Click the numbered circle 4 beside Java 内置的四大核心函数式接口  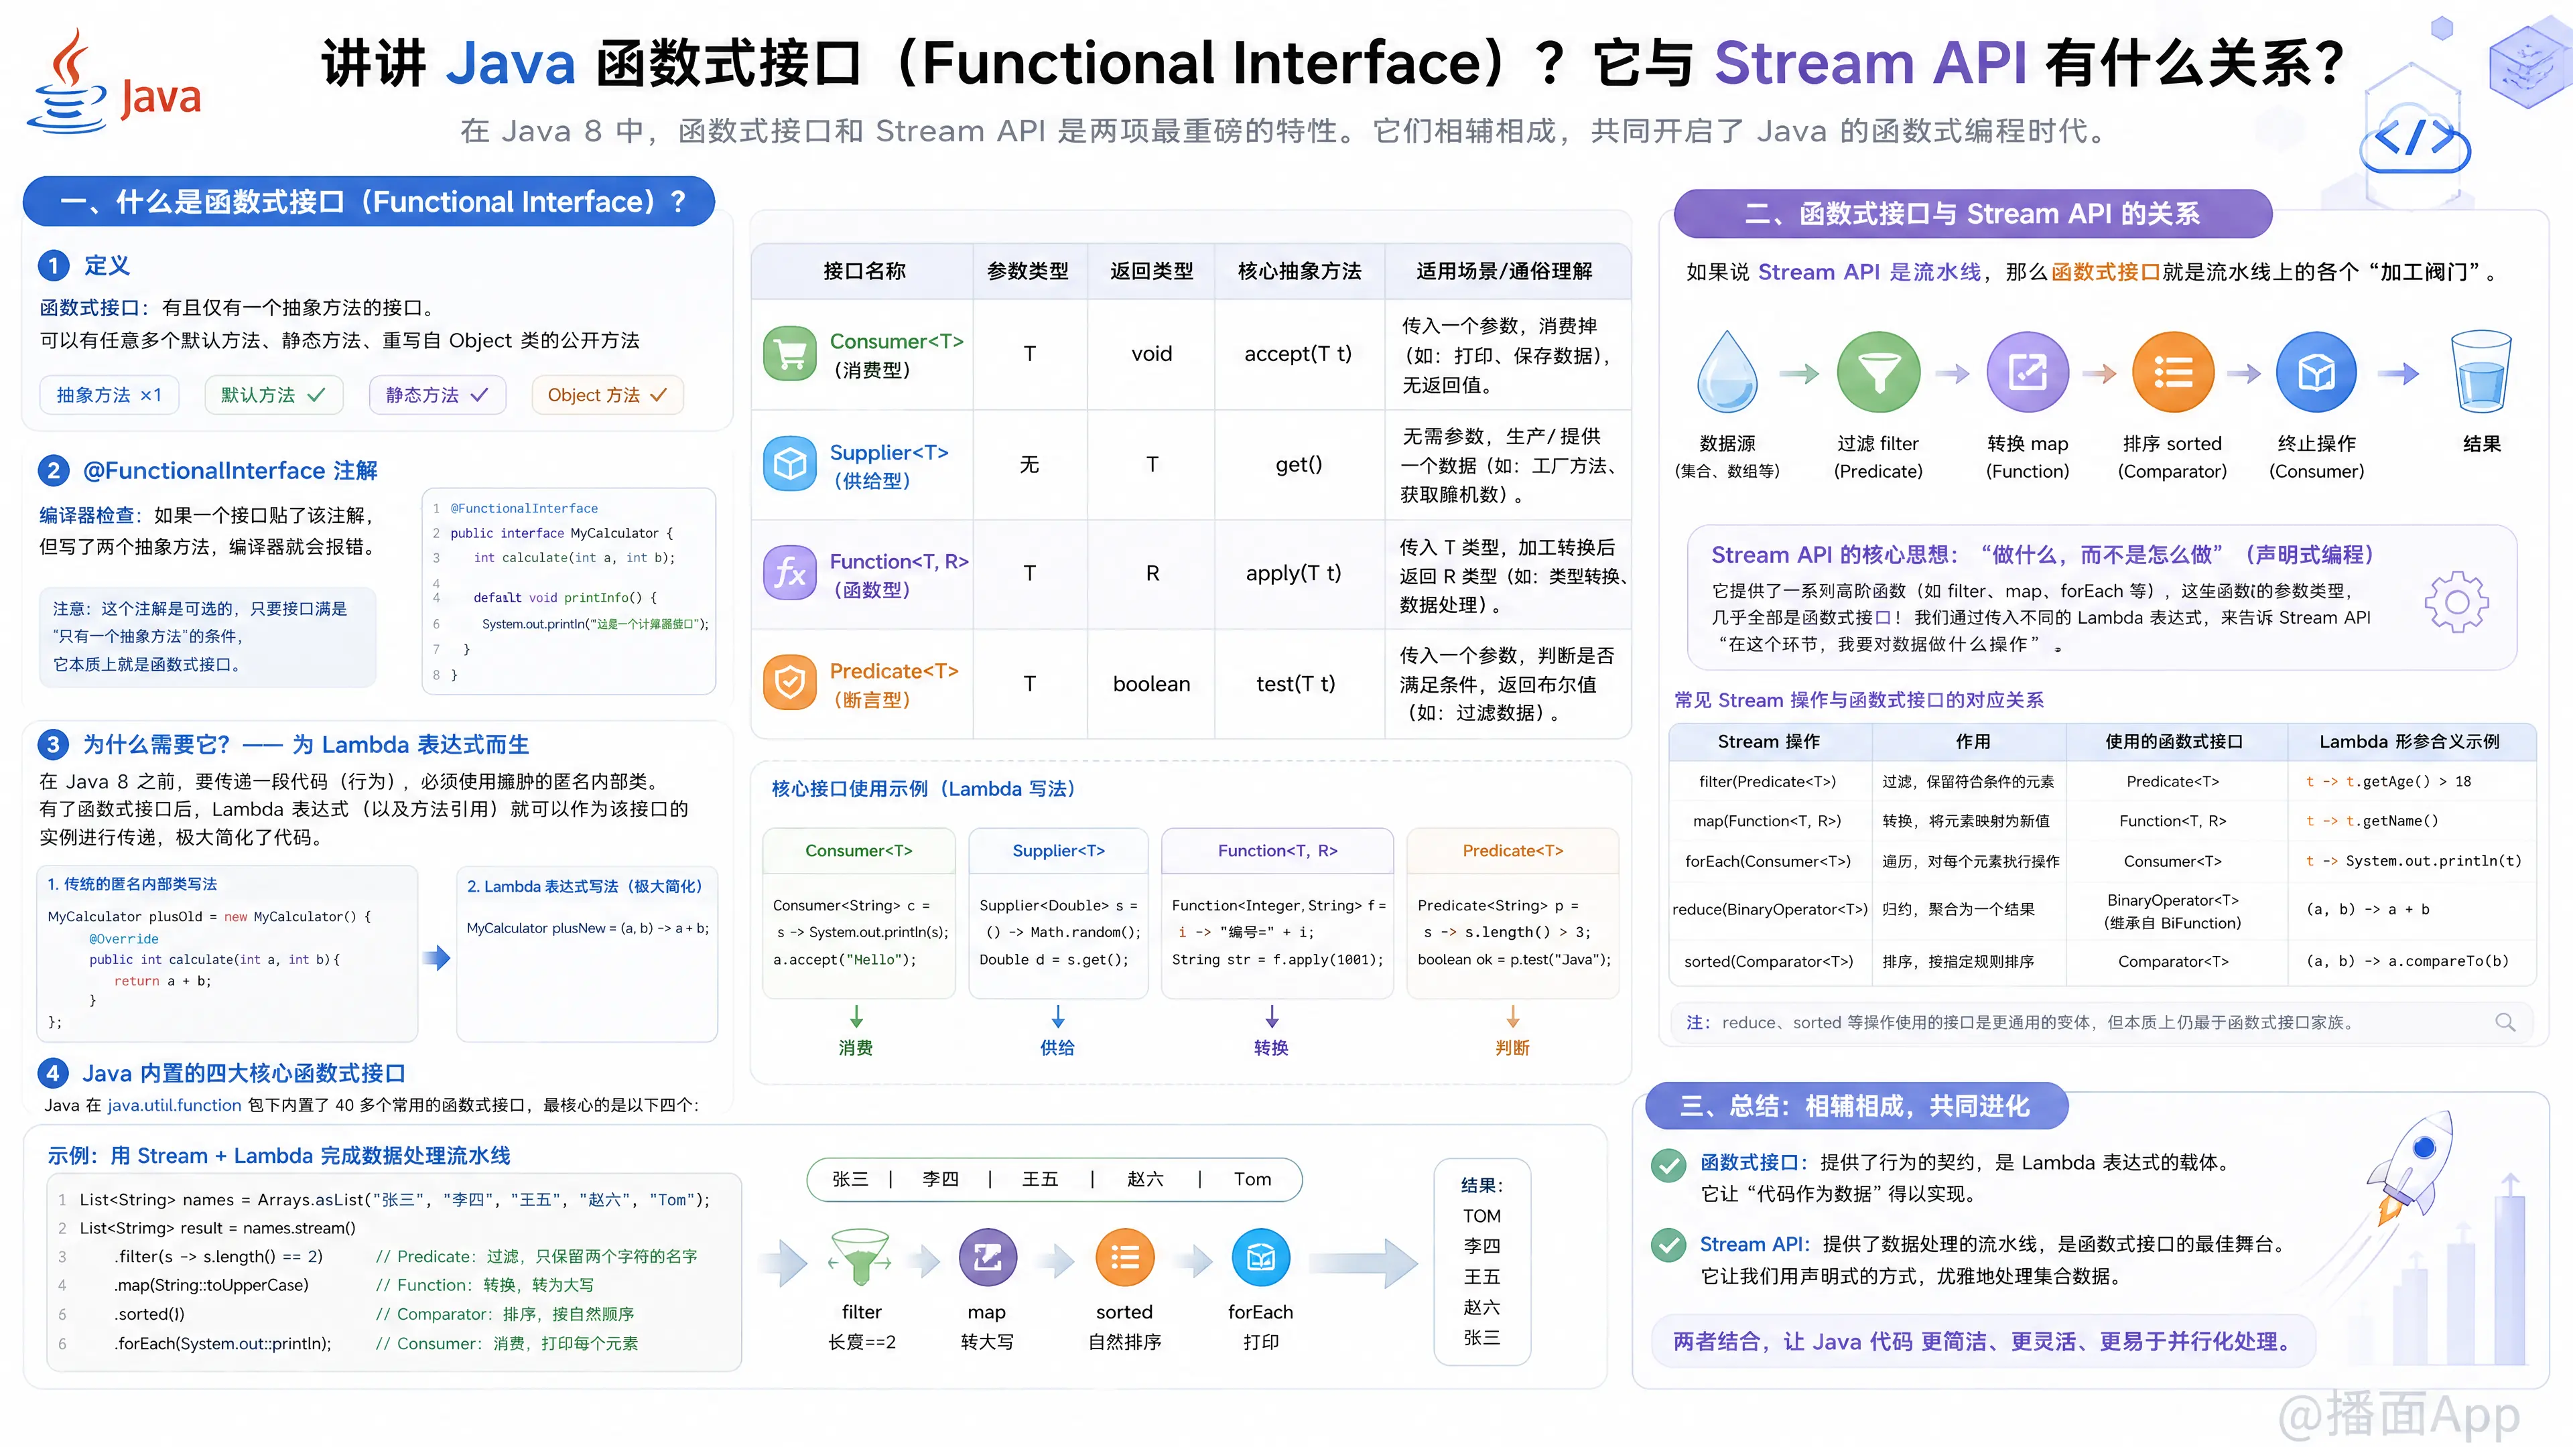pyautogui.click(x=54, y=1073)
